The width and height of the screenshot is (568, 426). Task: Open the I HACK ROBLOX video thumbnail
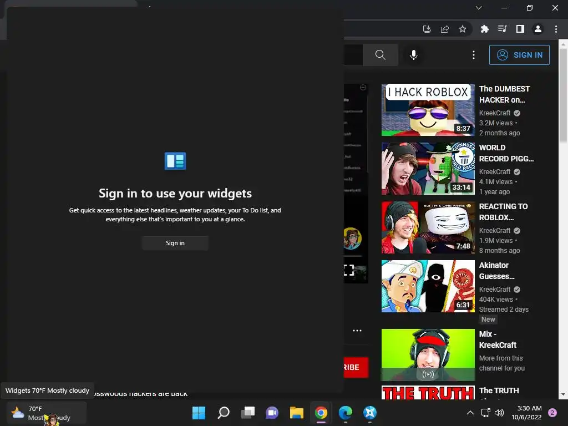(428, 110)
